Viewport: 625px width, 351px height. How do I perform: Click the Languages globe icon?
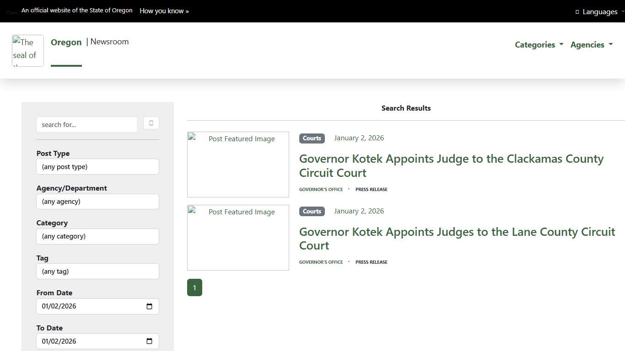[577, 12]
